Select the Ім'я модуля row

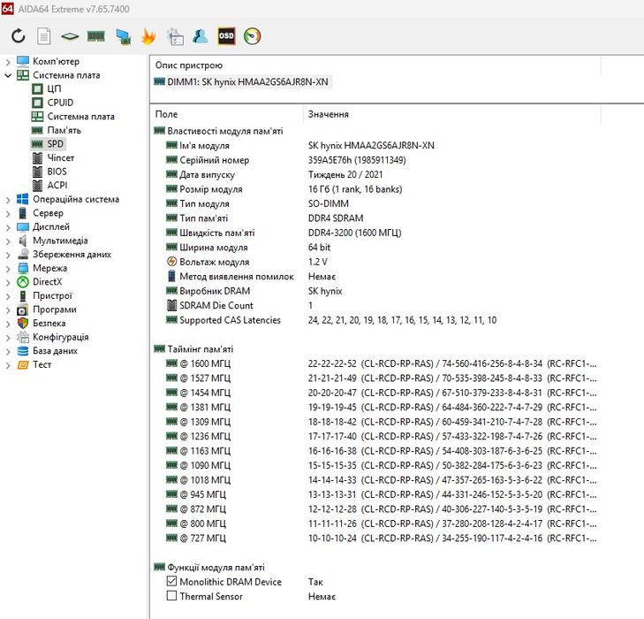[375, 146]
